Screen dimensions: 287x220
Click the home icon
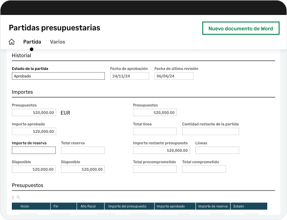pos(12,42)
